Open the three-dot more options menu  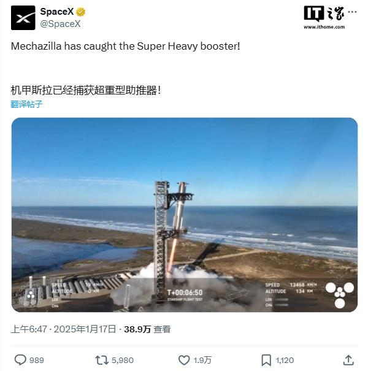coord(353,12)
